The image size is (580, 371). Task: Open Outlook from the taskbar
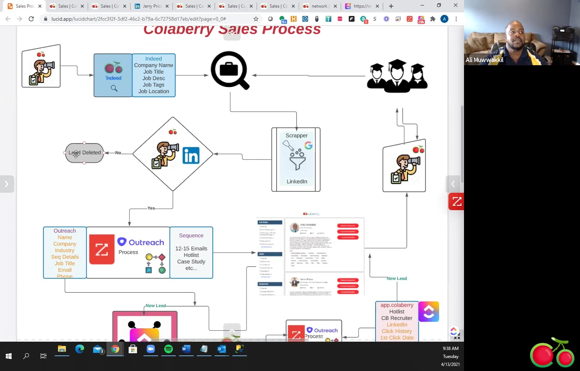click(x=221, y=349)
